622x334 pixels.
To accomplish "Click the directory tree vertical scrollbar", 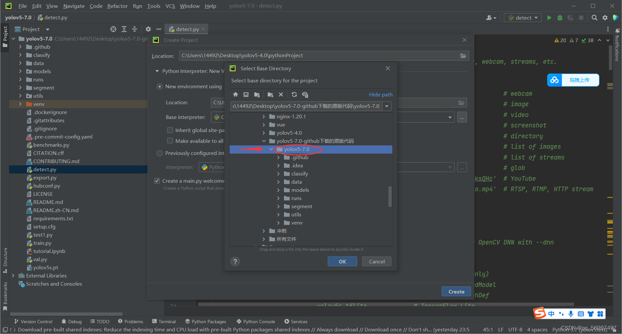I will pos(390,196).
